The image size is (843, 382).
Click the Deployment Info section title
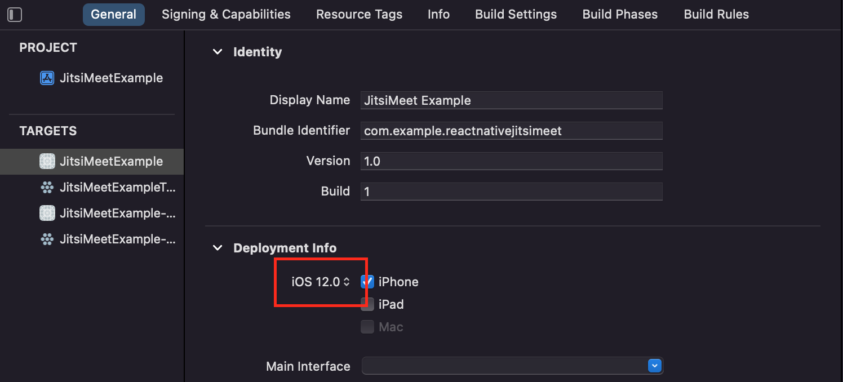(x=285, y=248)
